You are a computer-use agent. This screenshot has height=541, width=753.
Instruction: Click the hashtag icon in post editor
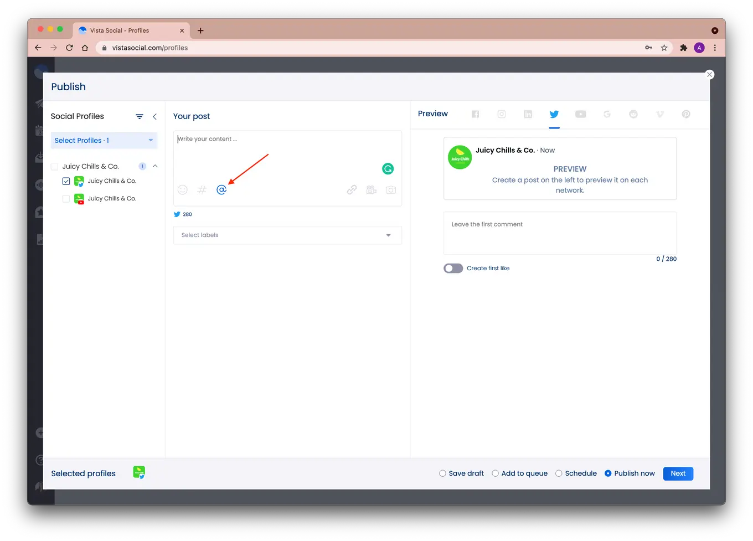(x=202, y=190)
